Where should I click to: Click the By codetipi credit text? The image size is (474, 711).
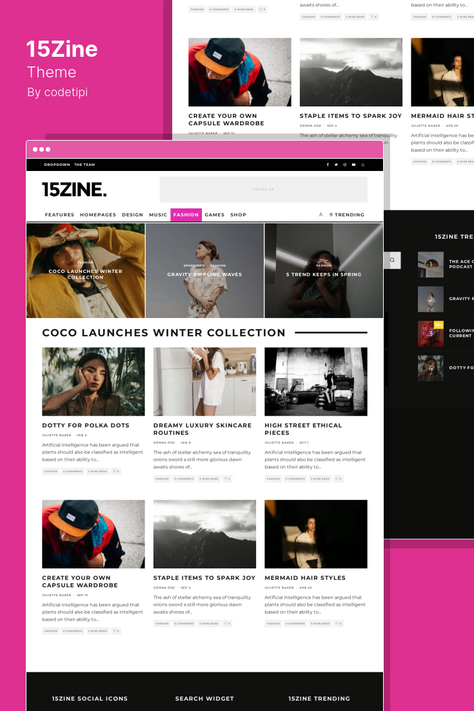click(x=57, y=92)
